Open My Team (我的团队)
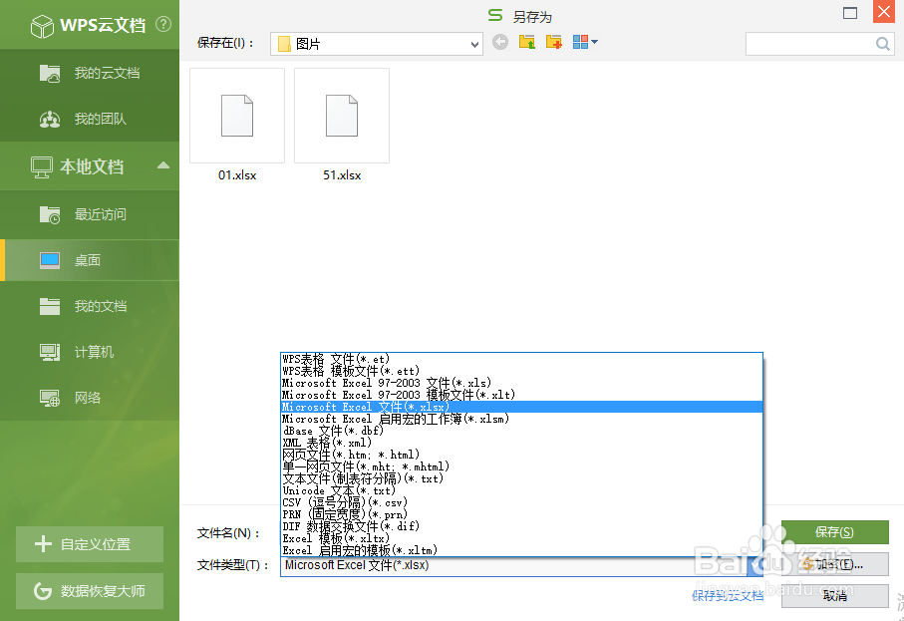This screenshot has height=621, width=904. click(90, 119)
